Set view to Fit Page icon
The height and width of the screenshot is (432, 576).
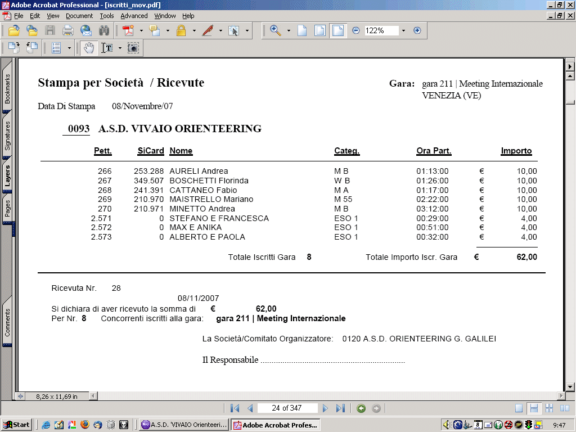tap(320, 30)
